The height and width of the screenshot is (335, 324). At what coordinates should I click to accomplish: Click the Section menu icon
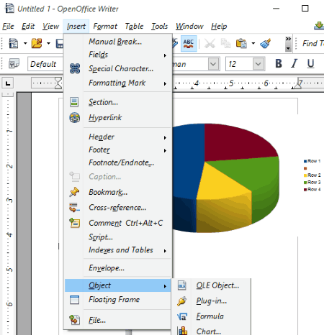point(74,102)
